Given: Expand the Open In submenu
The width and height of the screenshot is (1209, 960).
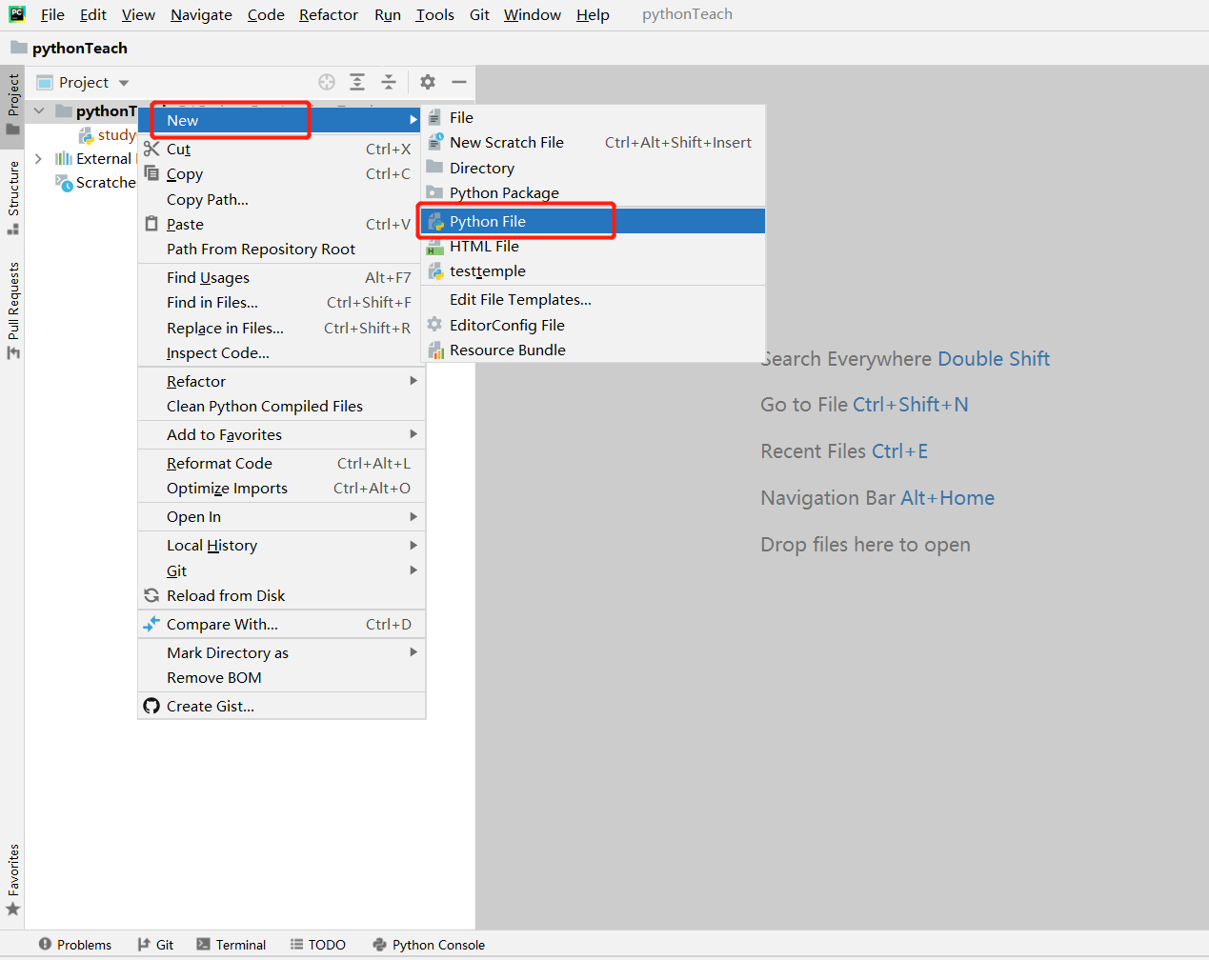Looking at the screenshot, I should 280,516.
